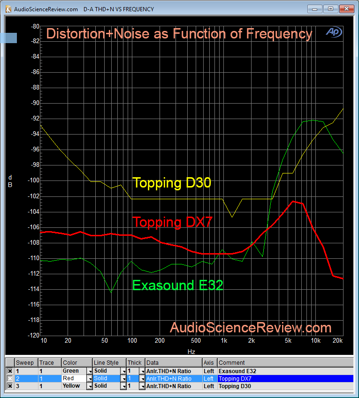Click the AP logo on the graph
The height and width of the screenshot is (398, 359).
click(x=334, y=32)
